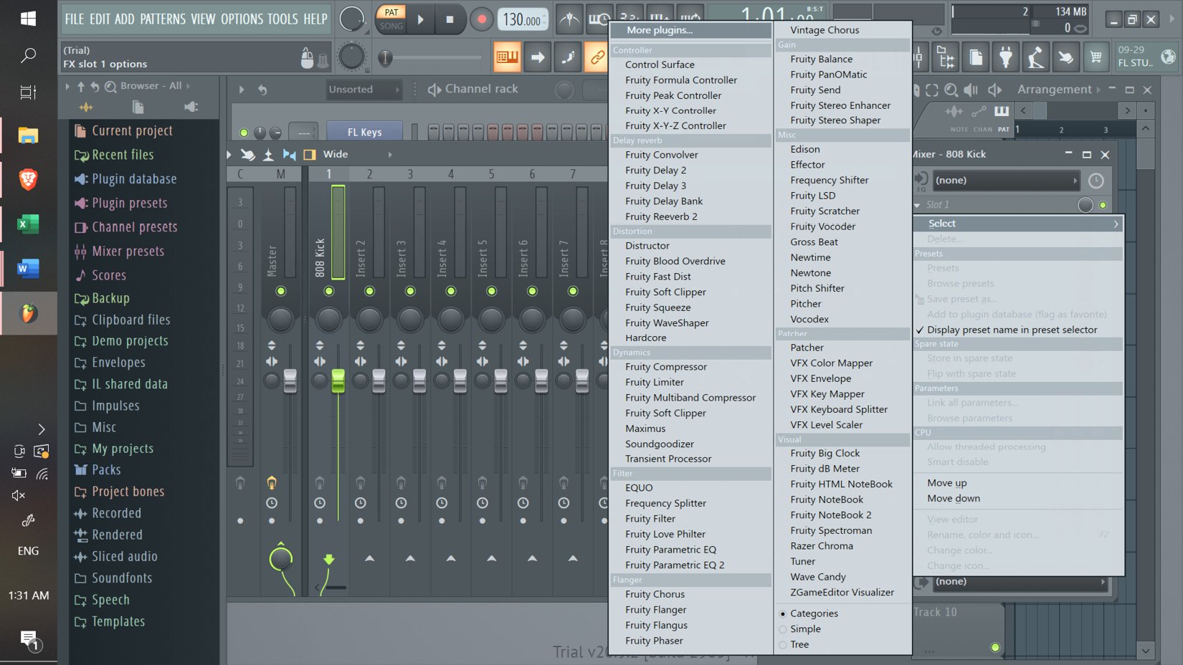Click the orange link icon in toolbar
Screen dimensions: 1183x665
point(597,57)
